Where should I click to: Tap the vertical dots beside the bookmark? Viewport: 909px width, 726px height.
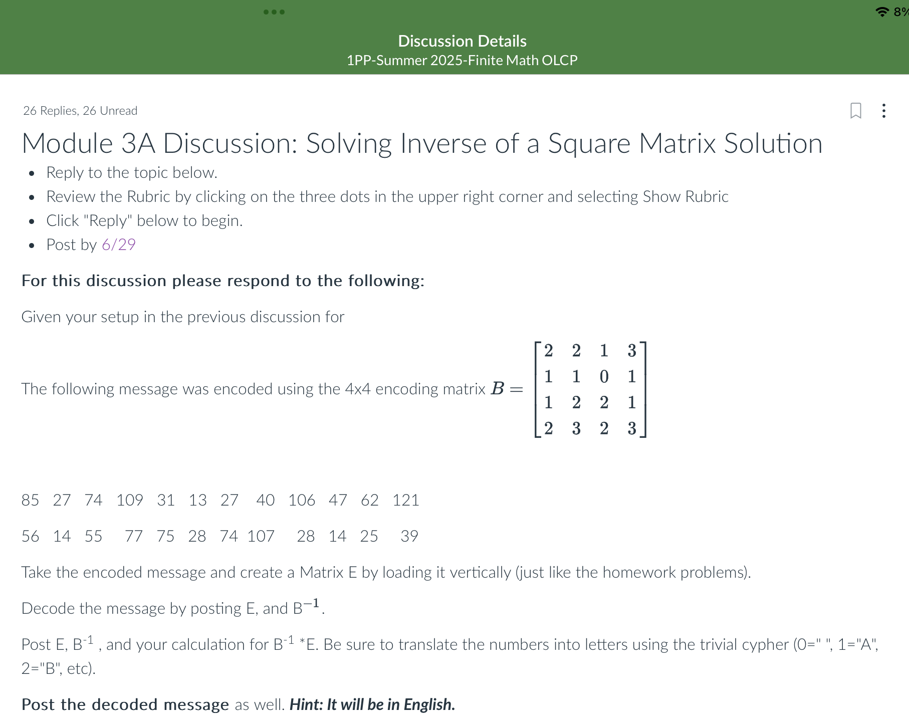coord(885,110)
